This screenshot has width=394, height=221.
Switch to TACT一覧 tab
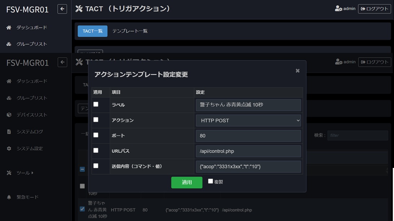click(x=92, y=31)
